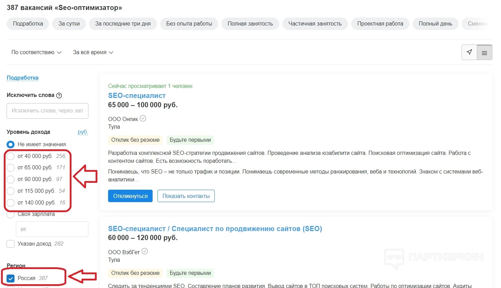Expand the За всё время dropdown

93,52
